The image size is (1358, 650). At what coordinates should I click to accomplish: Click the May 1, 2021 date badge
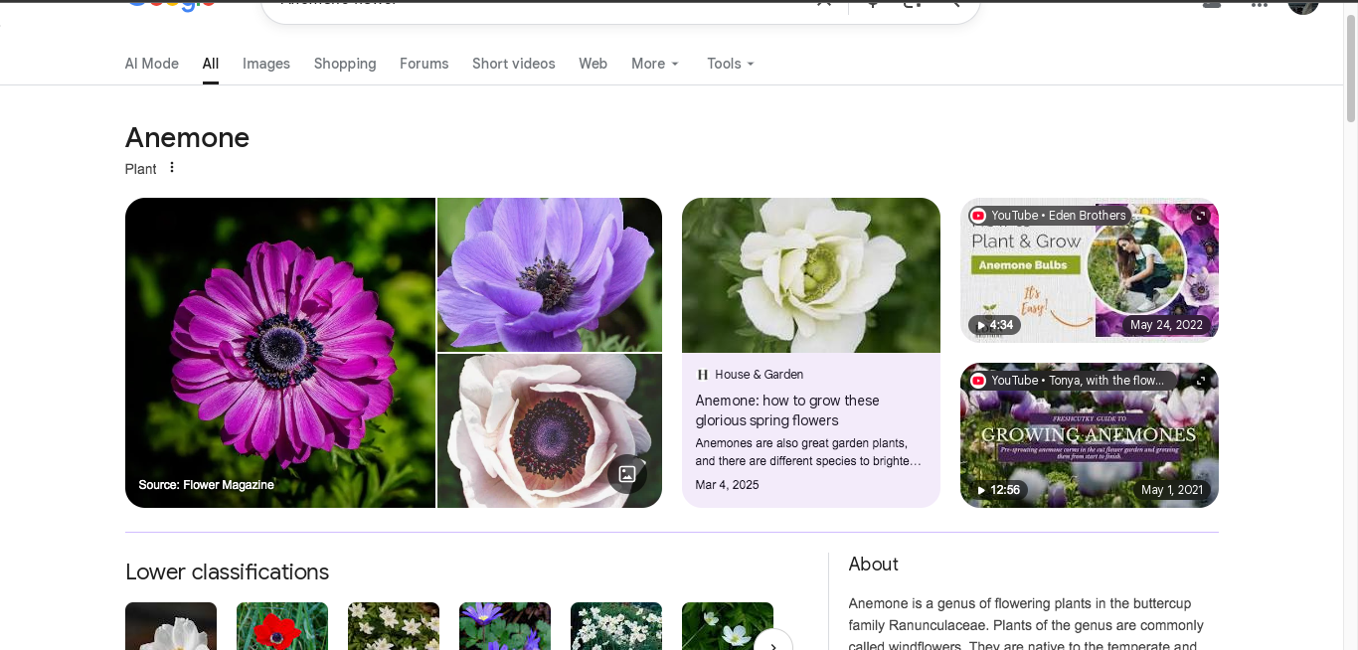pos(1172,490)
